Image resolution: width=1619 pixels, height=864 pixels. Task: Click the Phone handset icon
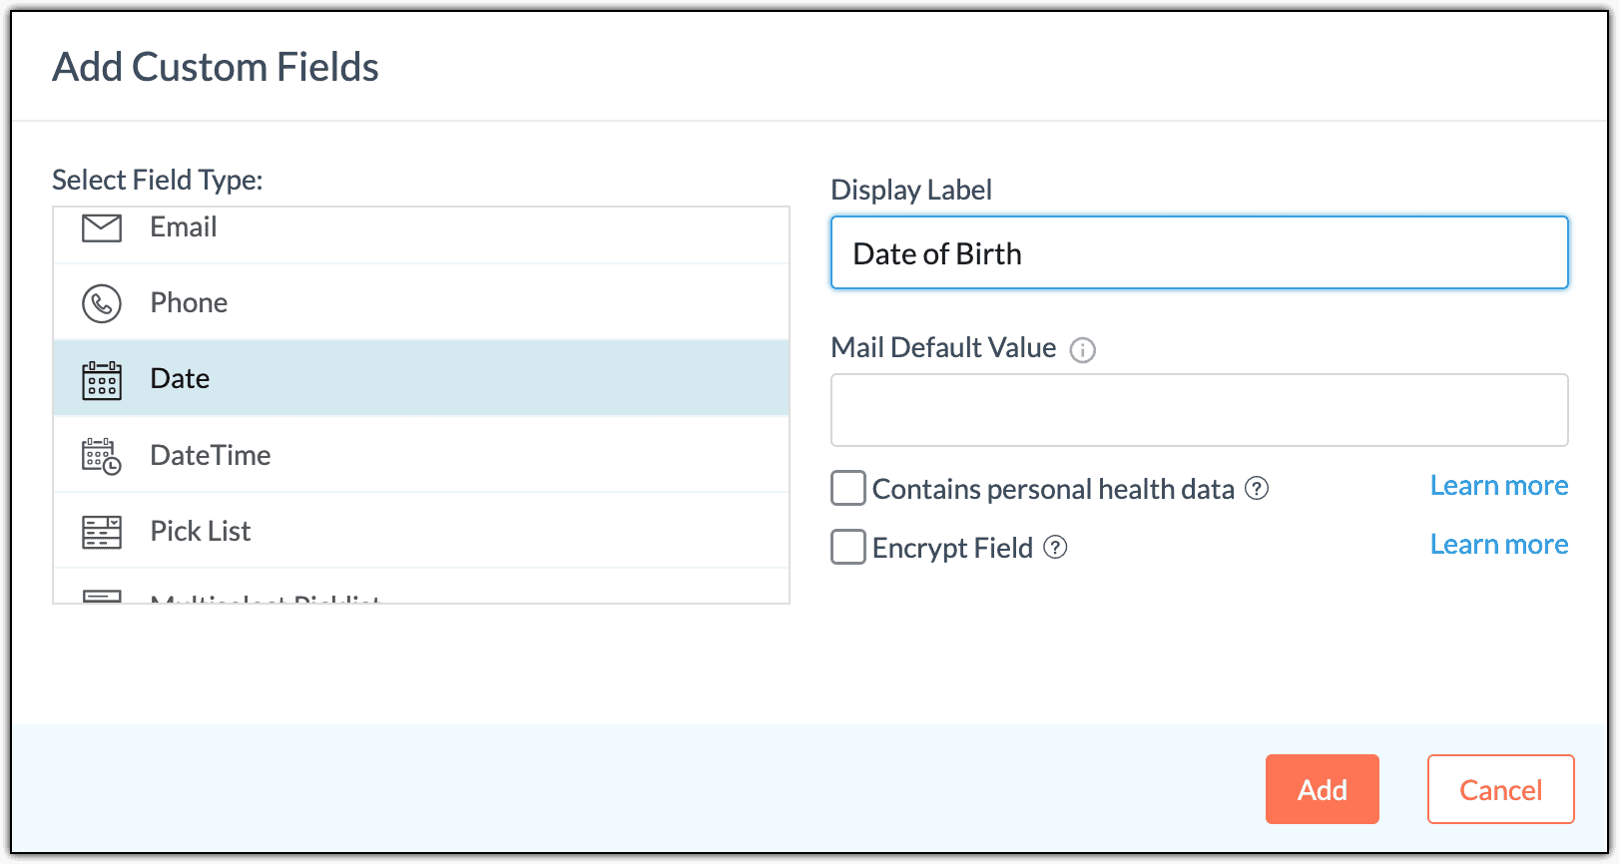(x=102, y=303)
